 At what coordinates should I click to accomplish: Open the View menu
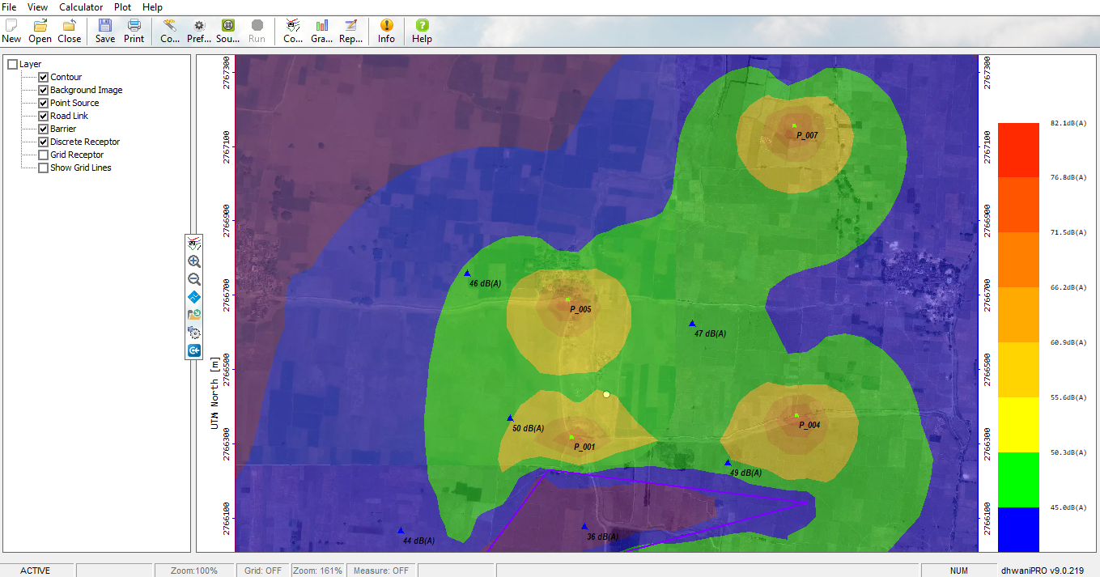(37, 6)
